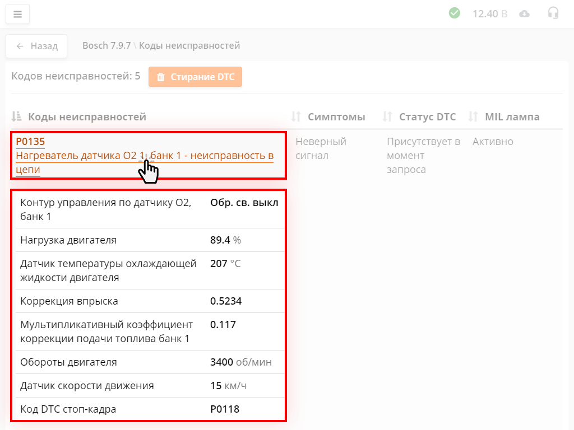This screenshot has height=430, width=574.
Task: Open Bosch 7.9.7 in the breadcrumb
Action: (x=106, y=45)
